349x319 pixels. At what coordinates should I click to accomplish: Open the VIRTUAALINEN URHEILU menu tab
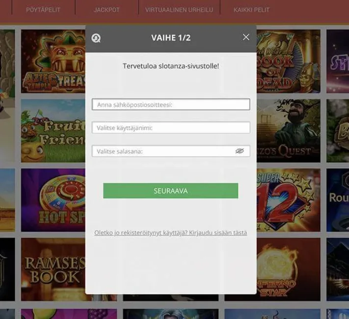click(x=179, y=10)
